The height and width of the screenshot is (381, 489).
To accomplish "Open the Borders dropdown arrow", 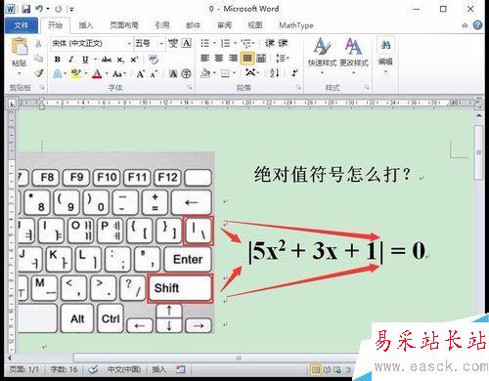I will coord(234,73).
